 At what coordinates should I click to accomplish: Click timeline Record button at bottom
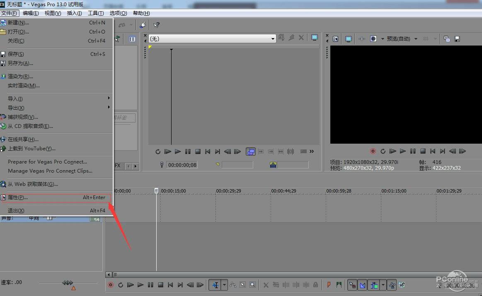click(111, 285)
